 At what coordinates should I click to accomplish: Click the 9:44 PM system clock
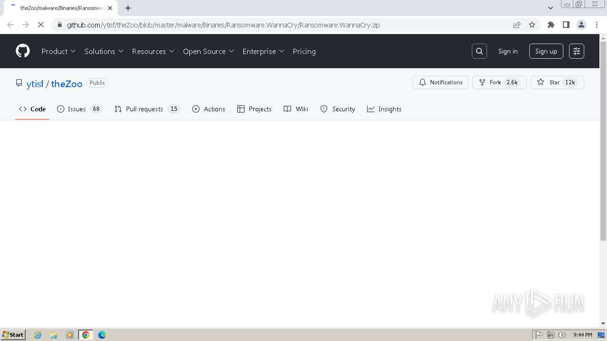[582, 335]
